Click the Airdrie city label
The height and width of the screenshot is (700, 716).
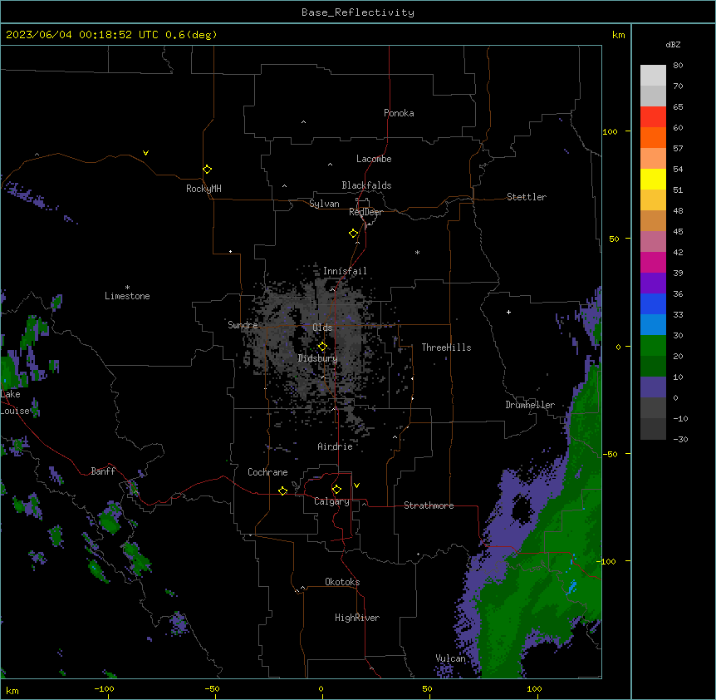336,446
